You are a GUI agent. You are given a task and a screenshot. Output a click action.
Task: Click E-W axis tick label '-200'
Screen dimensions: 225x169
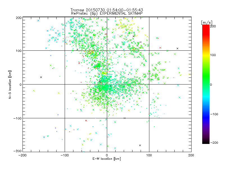pos(22,155)
